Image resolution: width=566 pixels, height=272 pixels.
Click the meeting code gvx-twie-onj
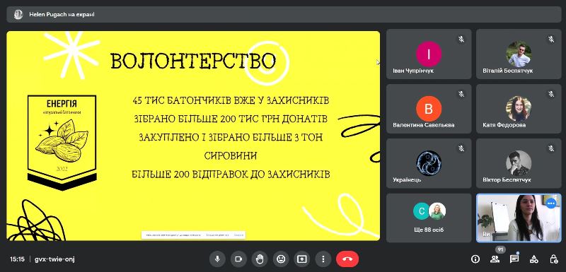(55, 259)
